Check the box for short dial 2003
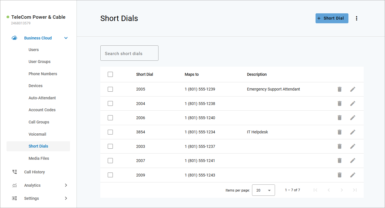The width and height of the screenshot is (385, 208). 110,146
